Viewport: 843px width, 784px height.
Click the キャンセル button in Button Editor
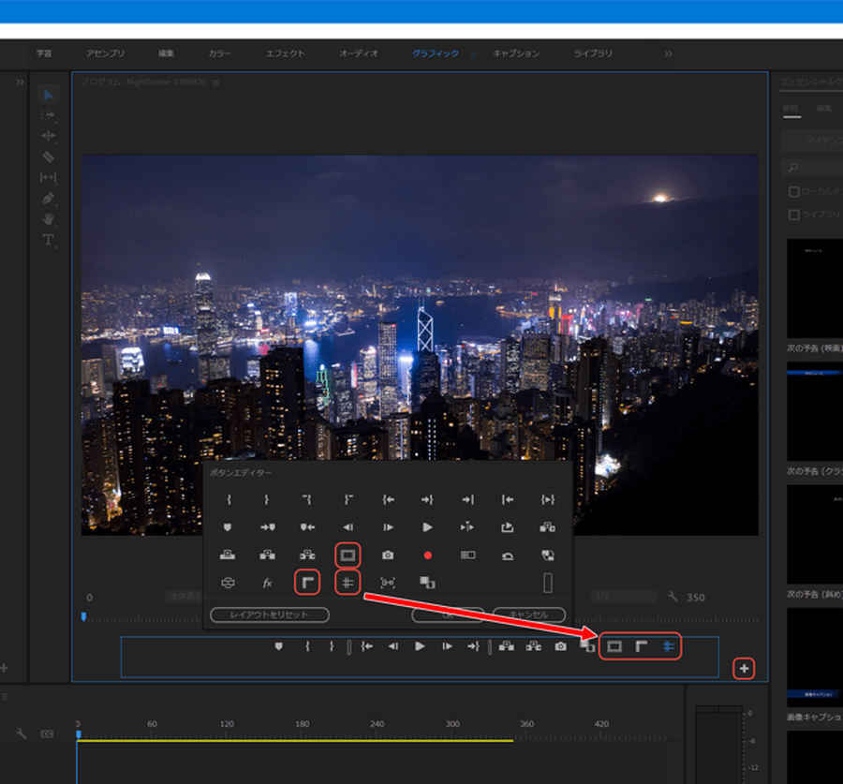(x=528, y=615)
